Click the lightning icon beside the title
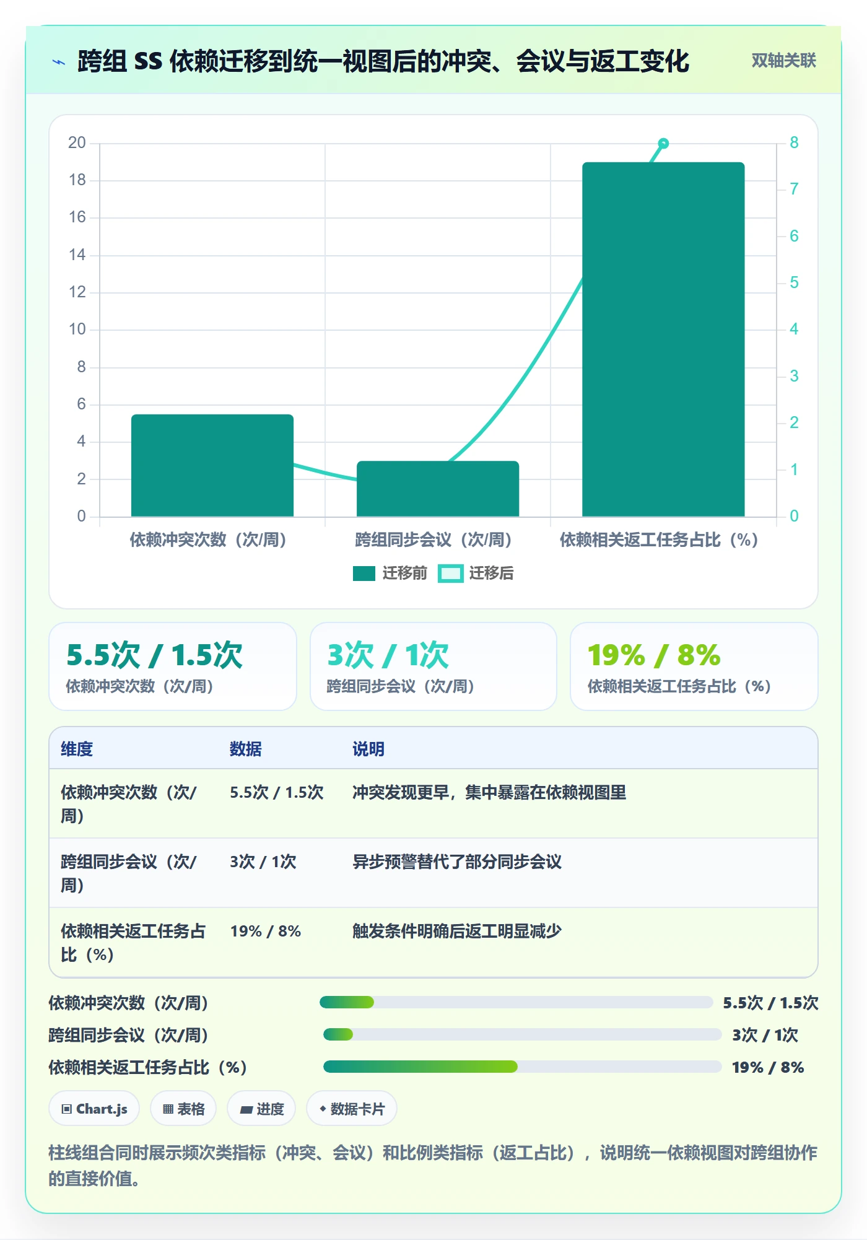This screenshot has width=867, height=1240. (x=59, y=62)
